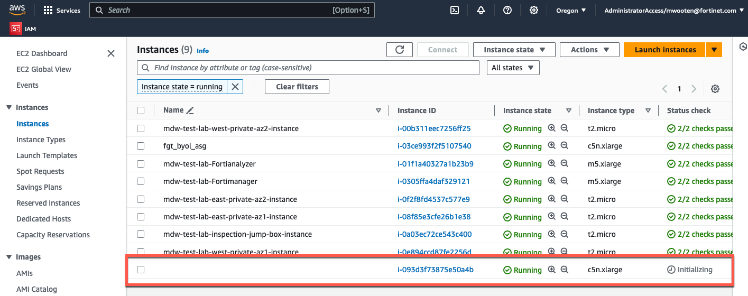Zoom out filter for east-private-az2 state

(564, 199)
